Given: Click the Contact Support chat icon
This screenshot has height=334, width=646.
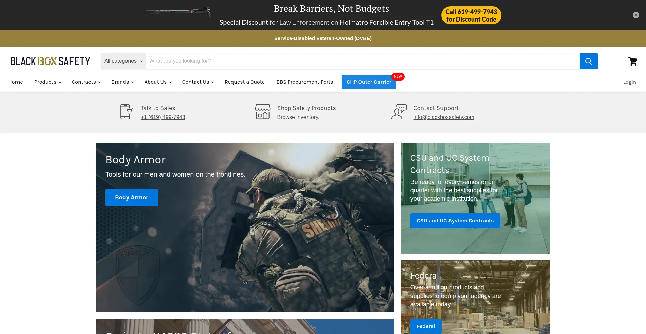Looking at the screenshot, I should coord(399,112).
